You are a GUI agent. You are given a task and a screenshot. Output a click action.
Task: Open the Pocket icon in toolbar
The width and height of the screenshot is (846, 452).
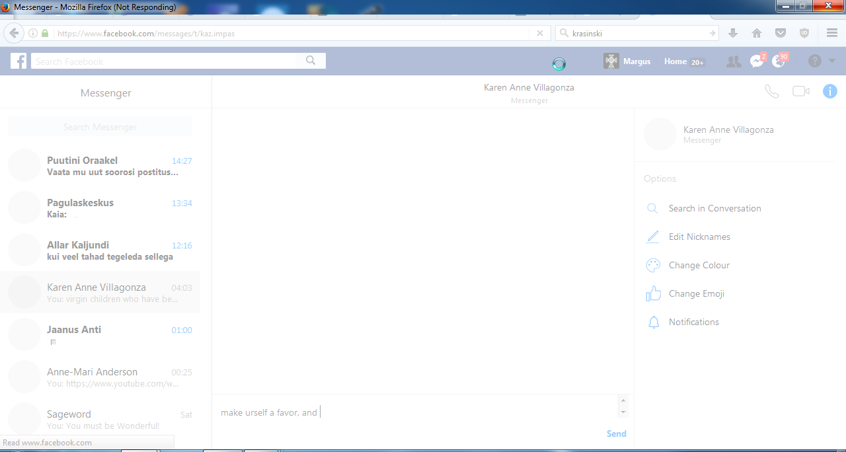pyautogui.click(x=781, y=33)
